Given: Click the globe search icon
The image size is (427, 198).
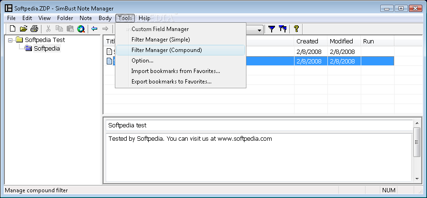Looking at the screenshot, I should coord(81,29).
